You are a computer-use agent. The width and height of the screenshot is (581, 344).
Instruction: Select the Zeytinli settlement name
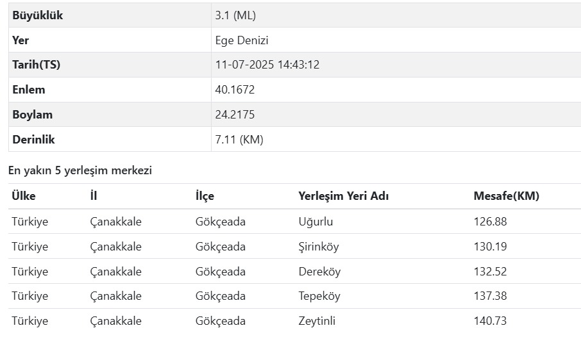click(x=317, y=321)
